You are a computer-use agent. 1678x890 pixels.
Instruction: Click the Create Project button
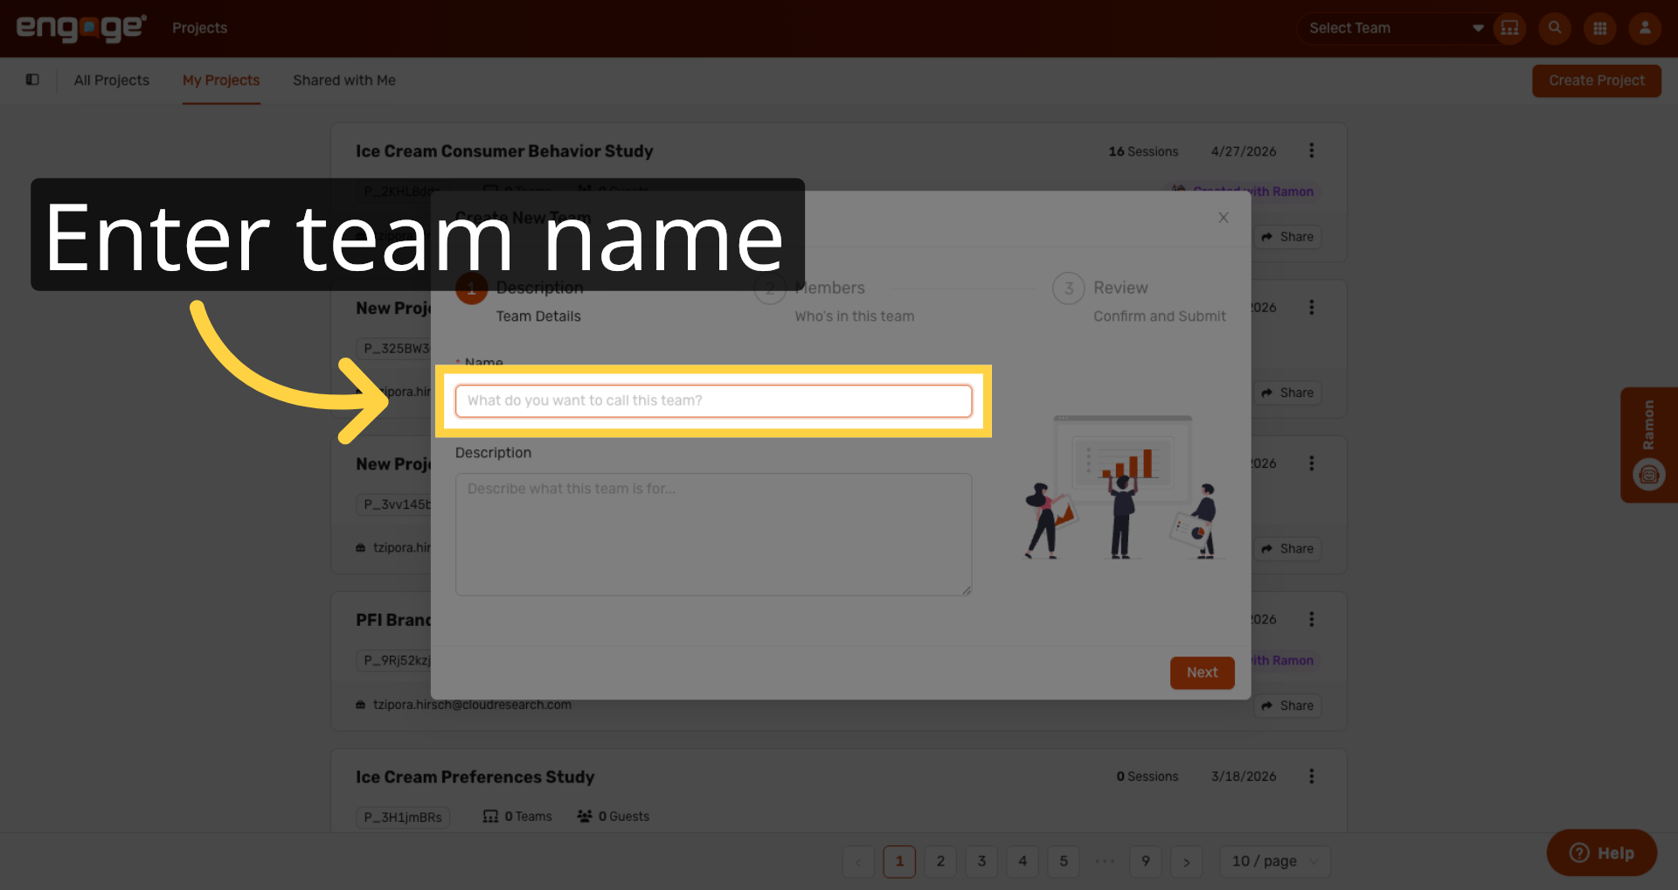click(1597, 80)
